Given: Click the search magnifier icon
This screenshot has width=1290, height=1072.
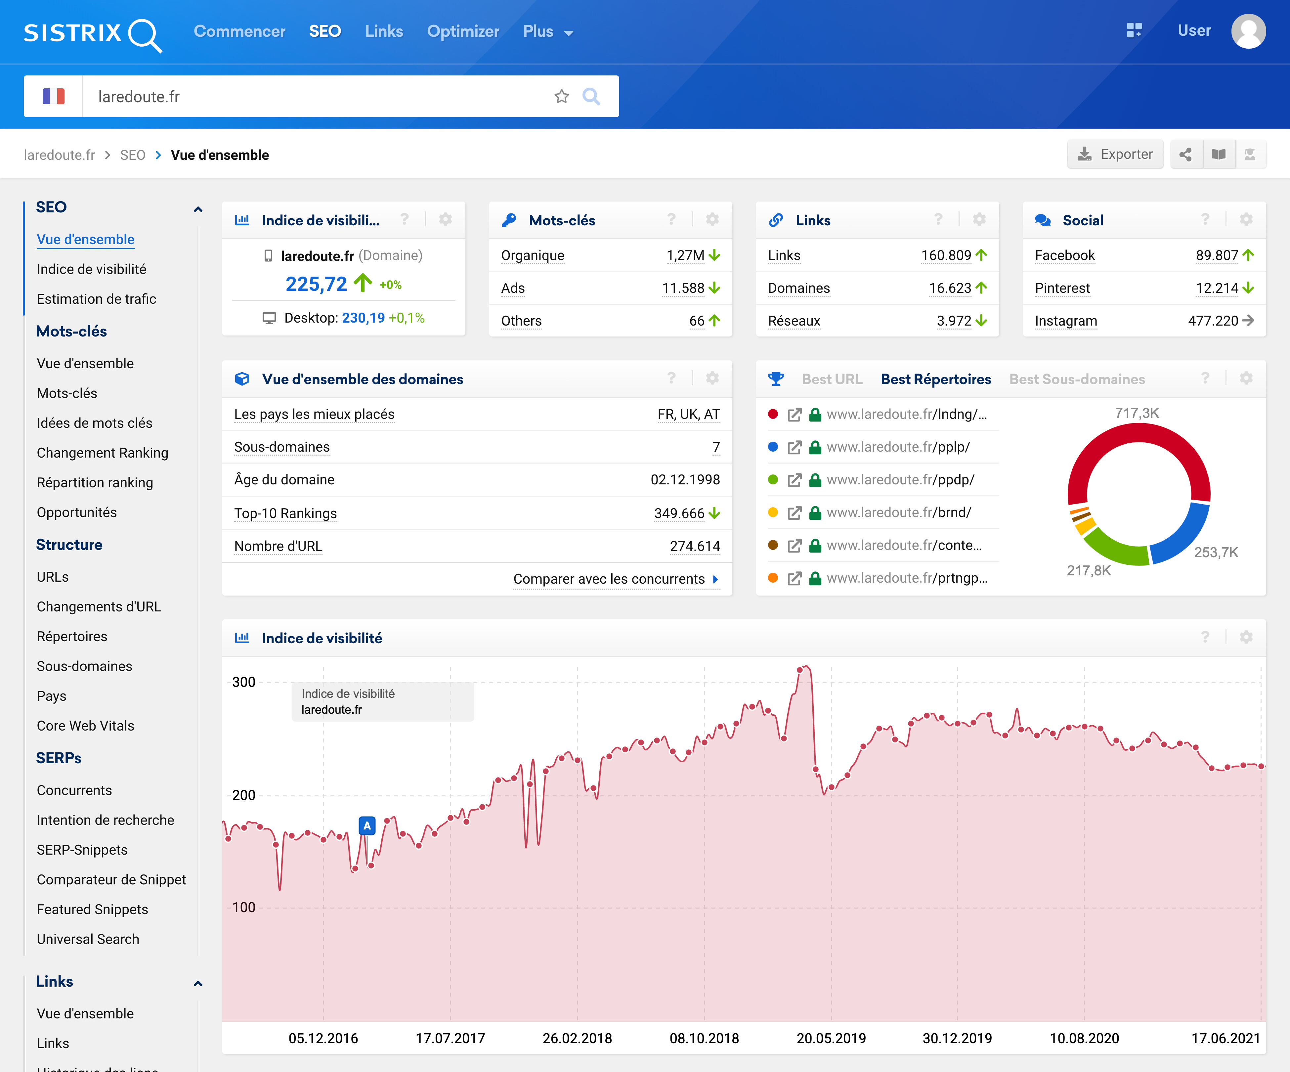Looking at the screenshot, I should pos(591,97).
